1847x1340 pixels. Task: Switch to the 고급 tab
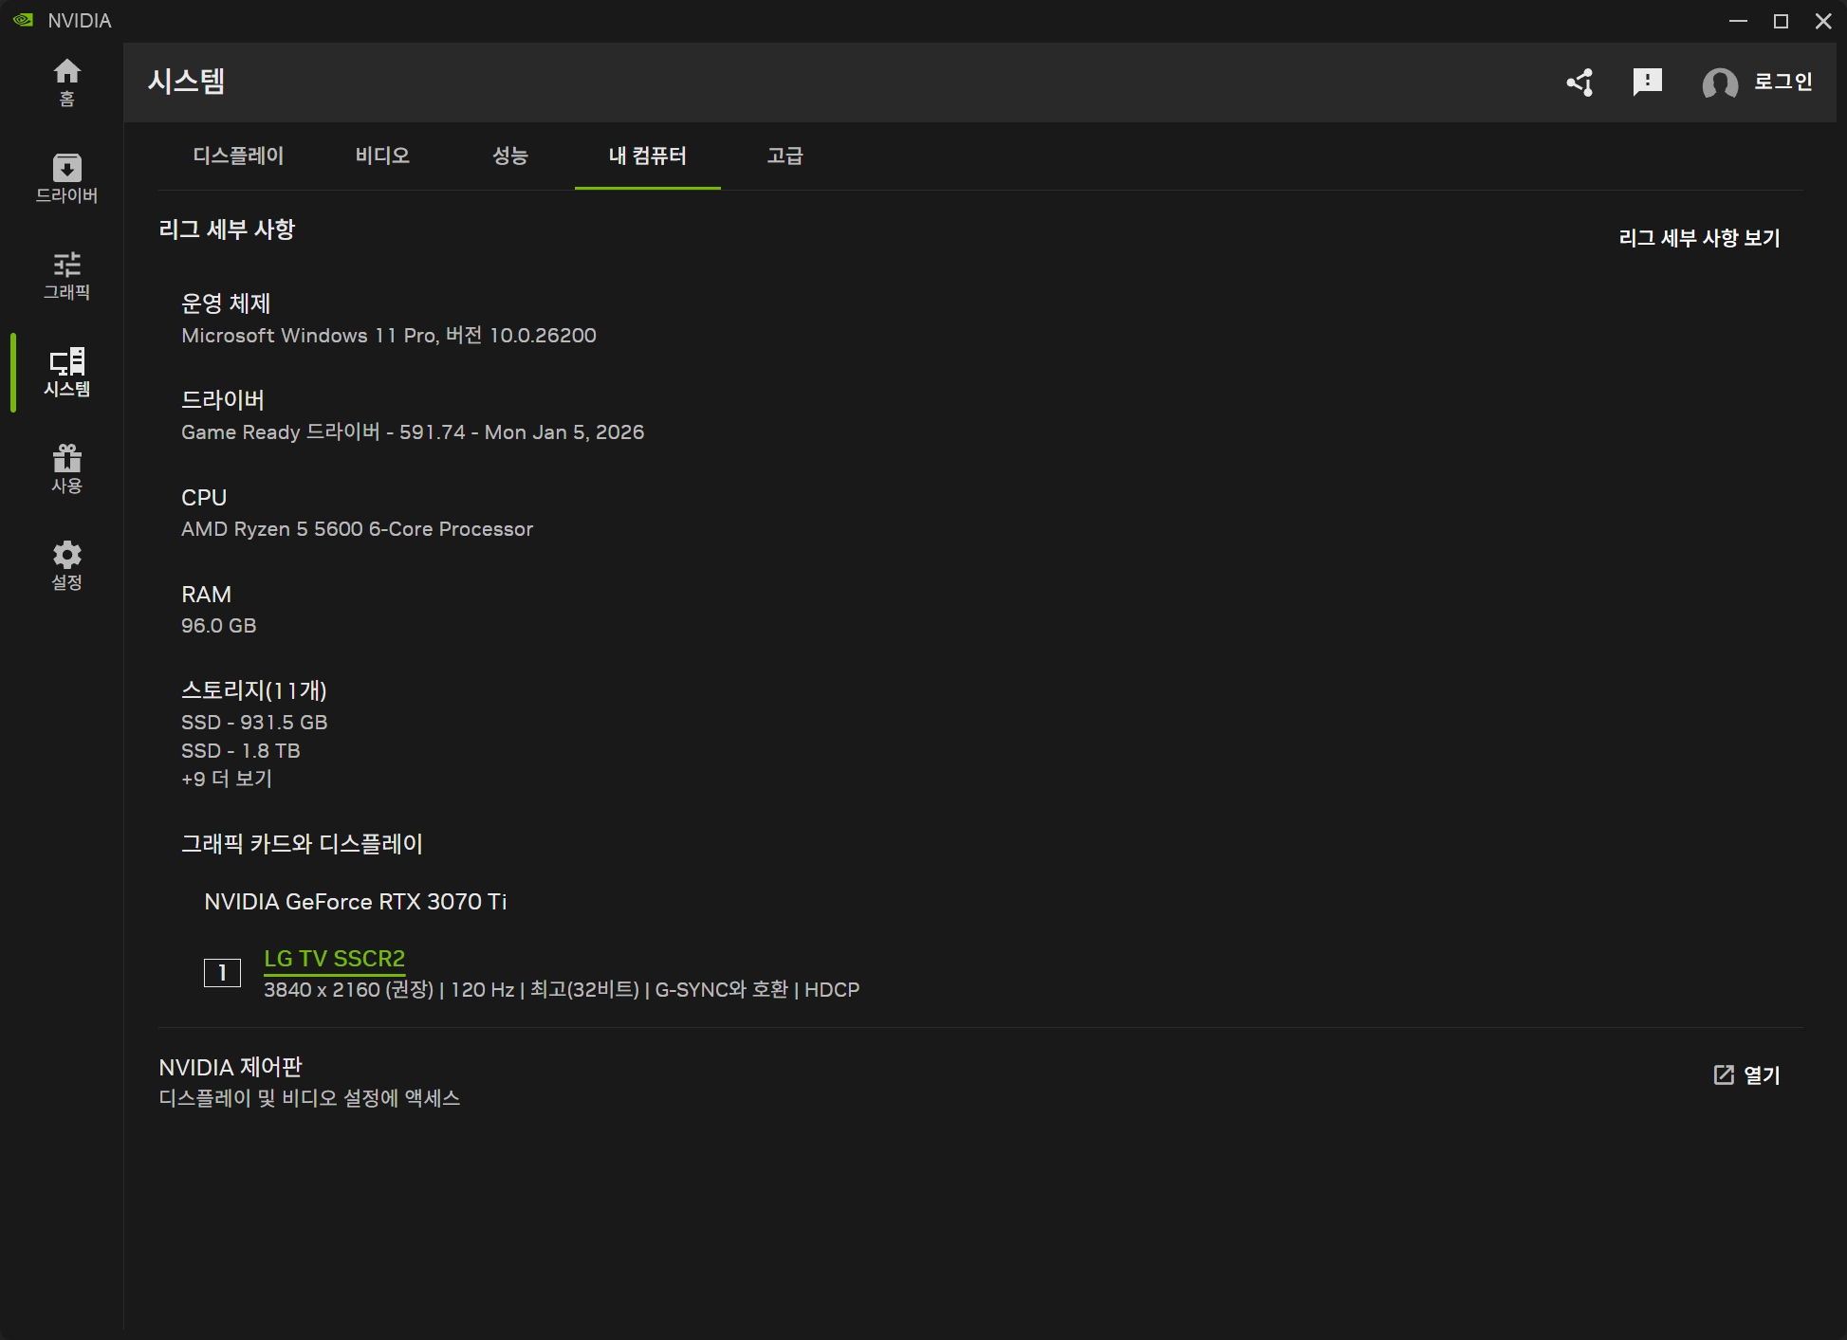pyautogui.click(x=785, y=156)
